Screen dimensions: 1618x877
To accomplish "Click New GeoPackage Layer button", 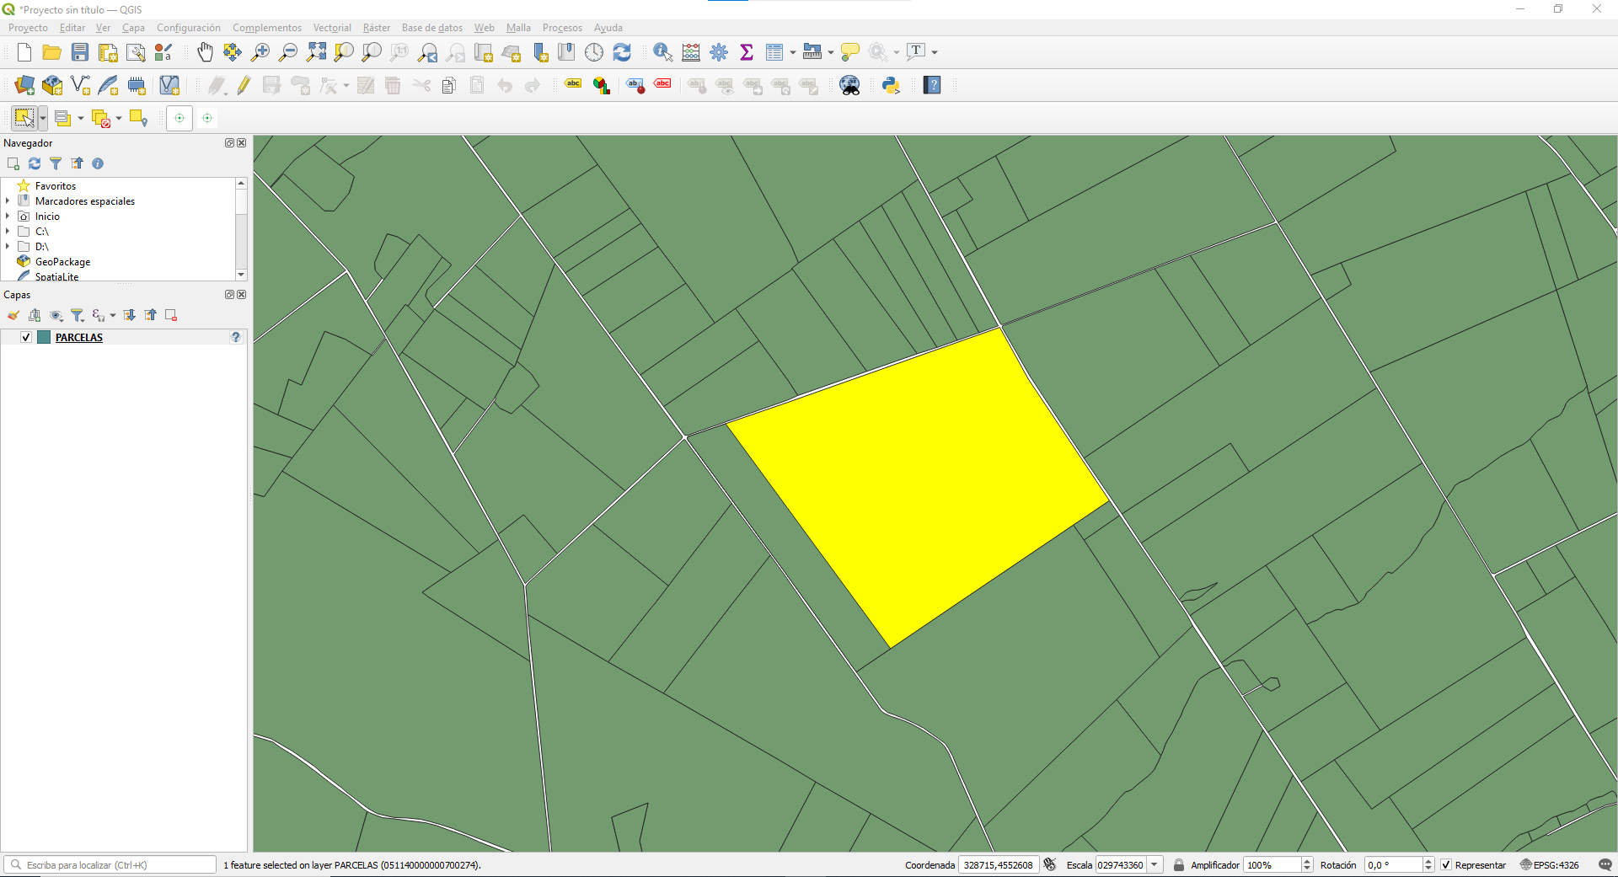I will click(x=52, y=85).
